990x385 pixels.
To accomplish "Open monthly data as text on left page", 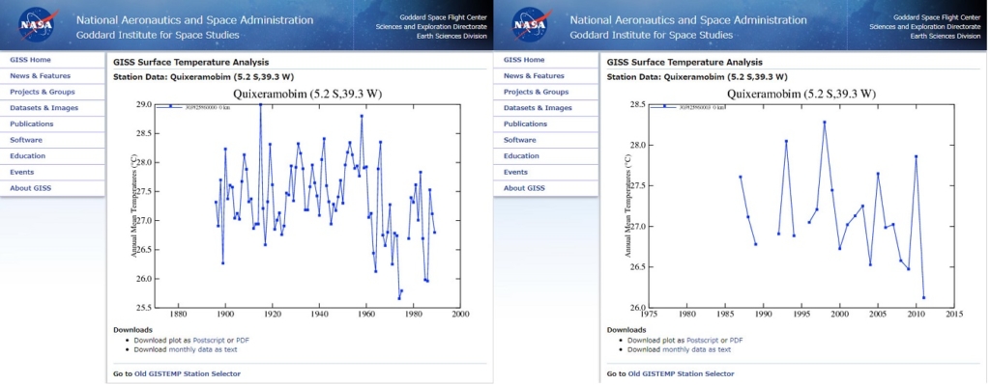I will tap(203, 349).
